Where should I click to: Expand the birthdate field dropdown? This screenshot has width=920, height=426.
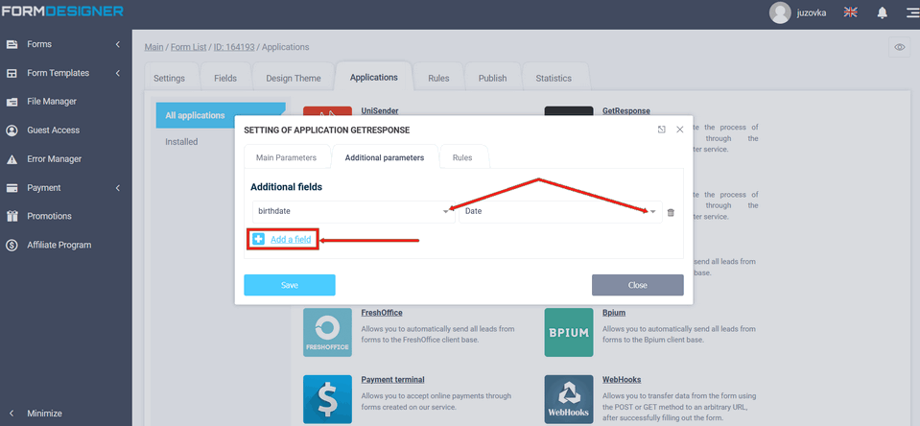pos(446,211)
